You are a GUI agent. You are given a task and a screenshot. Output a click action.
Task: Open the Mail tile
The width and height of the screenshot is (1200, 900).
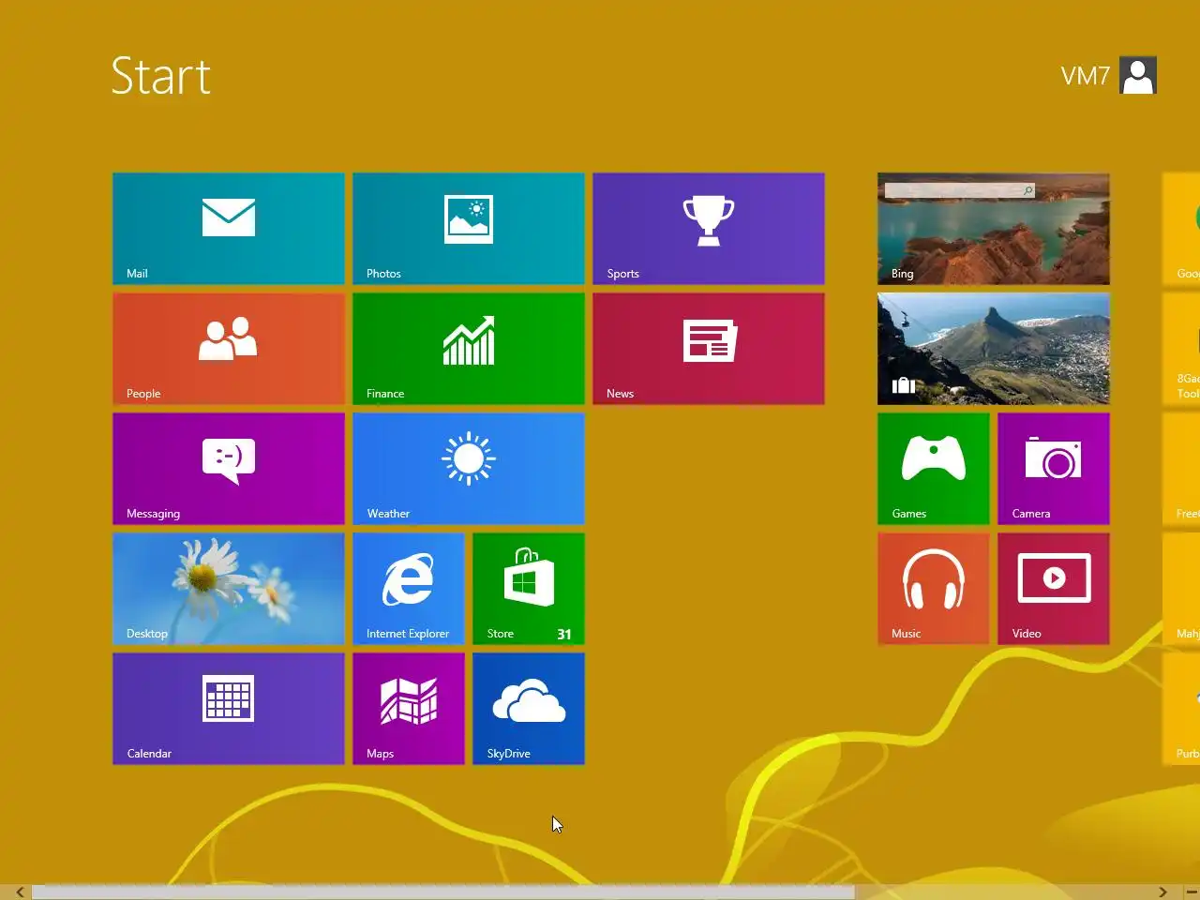click(229, 229)
